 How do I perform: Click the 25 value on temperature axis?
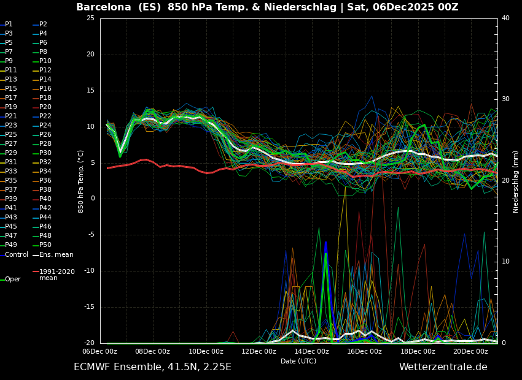(x=90, y=18)
